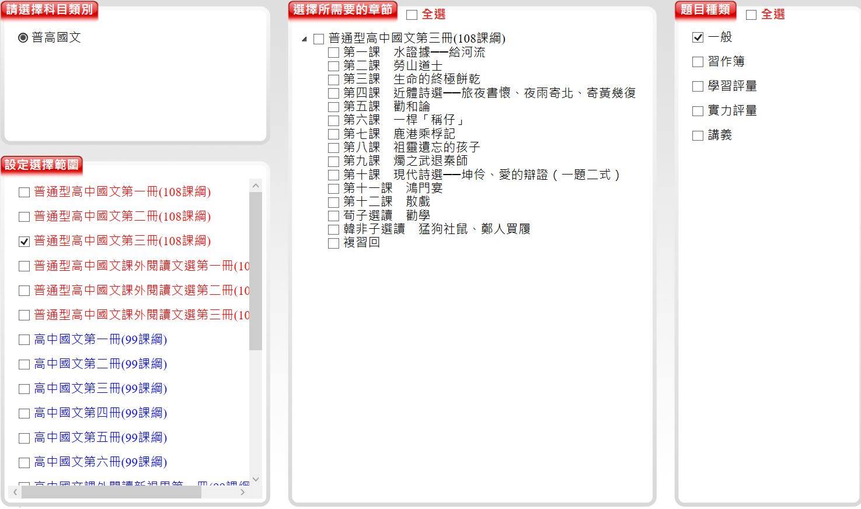Check 高中國文第六冊(99課綱) checkbox
Screen dimensions: 861x509
pyautogui.click(x=24, y=462)
